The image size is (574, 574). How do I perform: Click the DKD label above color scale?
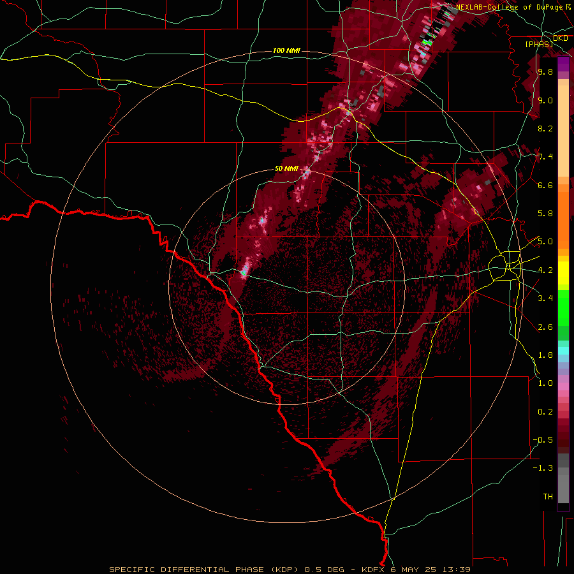[561, 38]
